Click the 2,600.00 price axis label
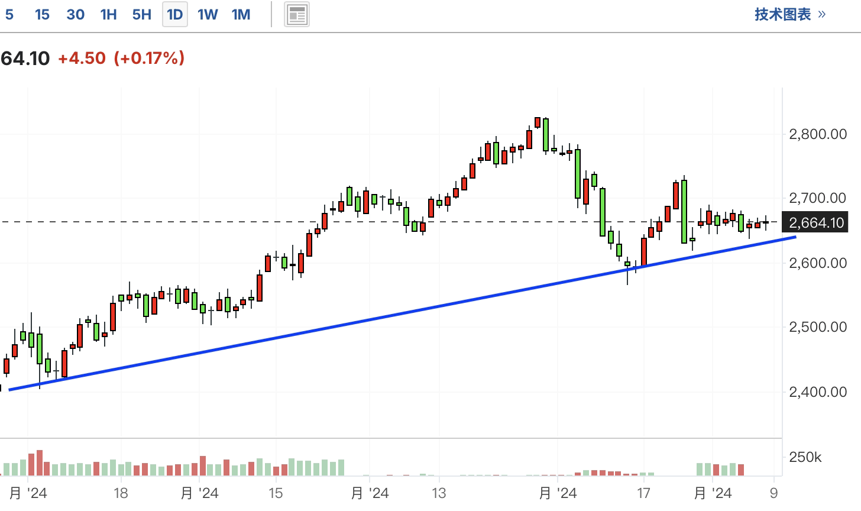 tap(818, 263)
